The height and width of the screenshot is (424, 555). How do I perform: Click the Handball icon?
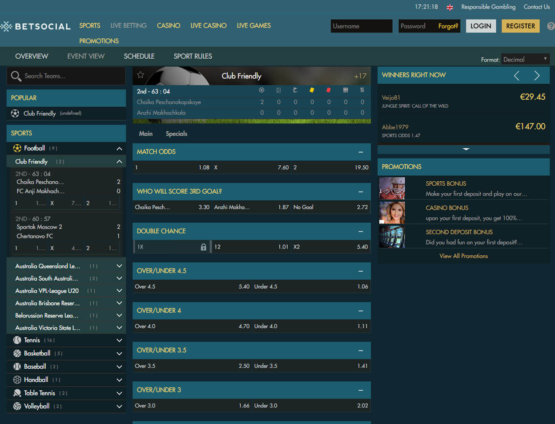[x=17, y=380]
